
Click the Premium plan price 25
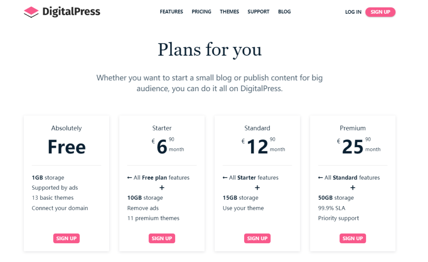[353, 147]
